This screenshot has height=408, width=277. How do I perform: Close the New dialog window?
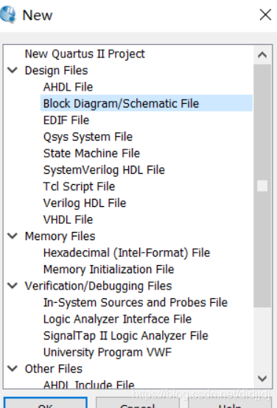[x=265, y=15]
